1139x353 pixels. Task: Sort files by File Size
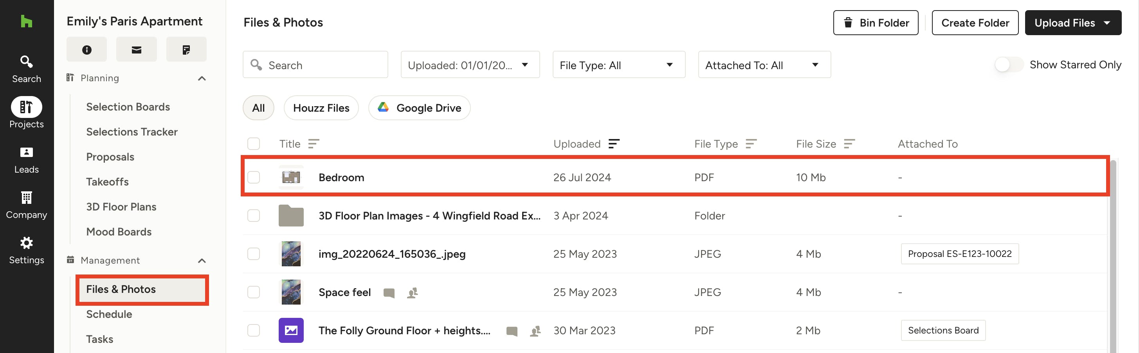[849, 144]
